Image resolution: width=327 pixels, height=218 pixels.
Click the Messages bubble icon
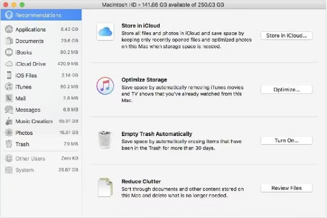9,110
